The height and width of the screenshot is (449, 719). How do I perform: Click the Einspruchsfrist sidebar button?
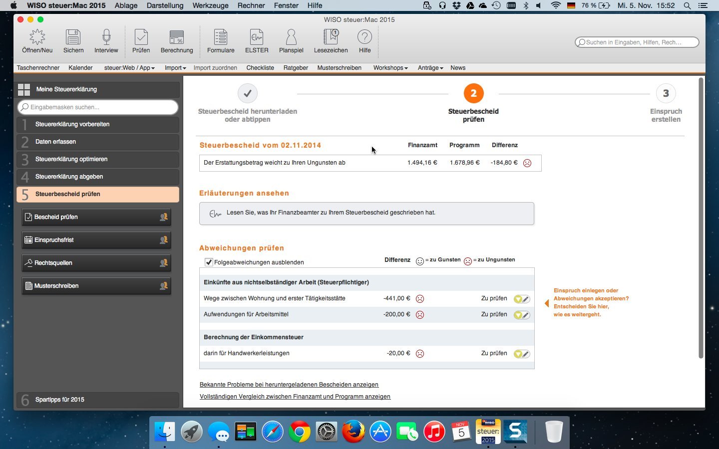click(x=96, y=240)
